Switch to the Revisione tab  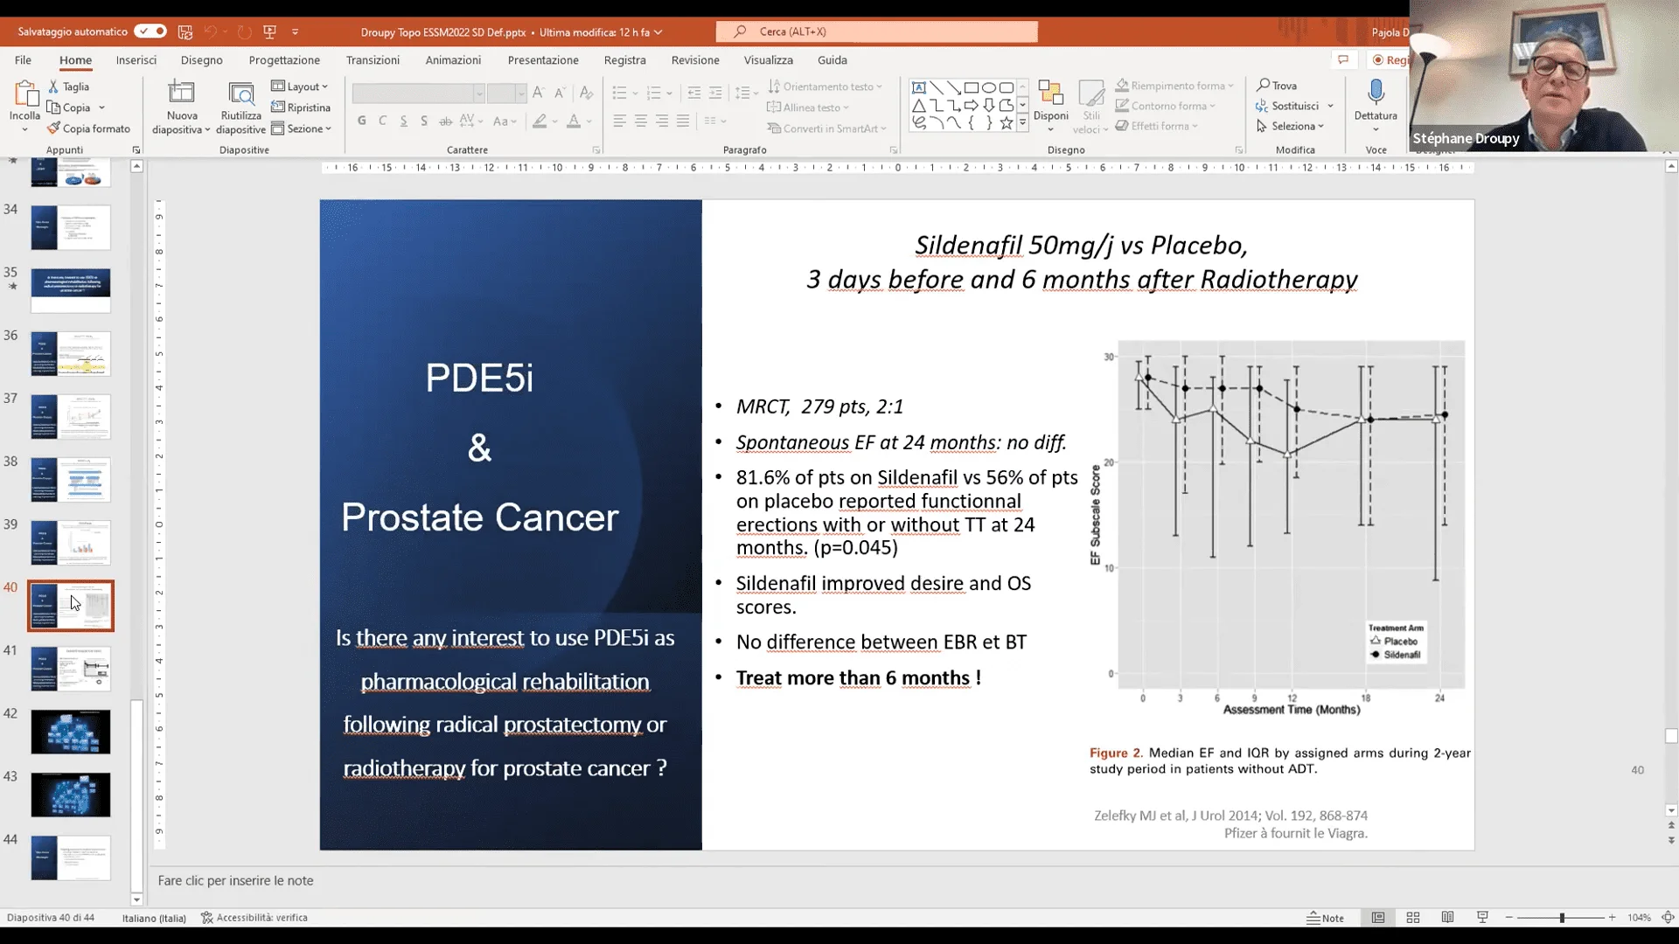click(x=695, y=59)
